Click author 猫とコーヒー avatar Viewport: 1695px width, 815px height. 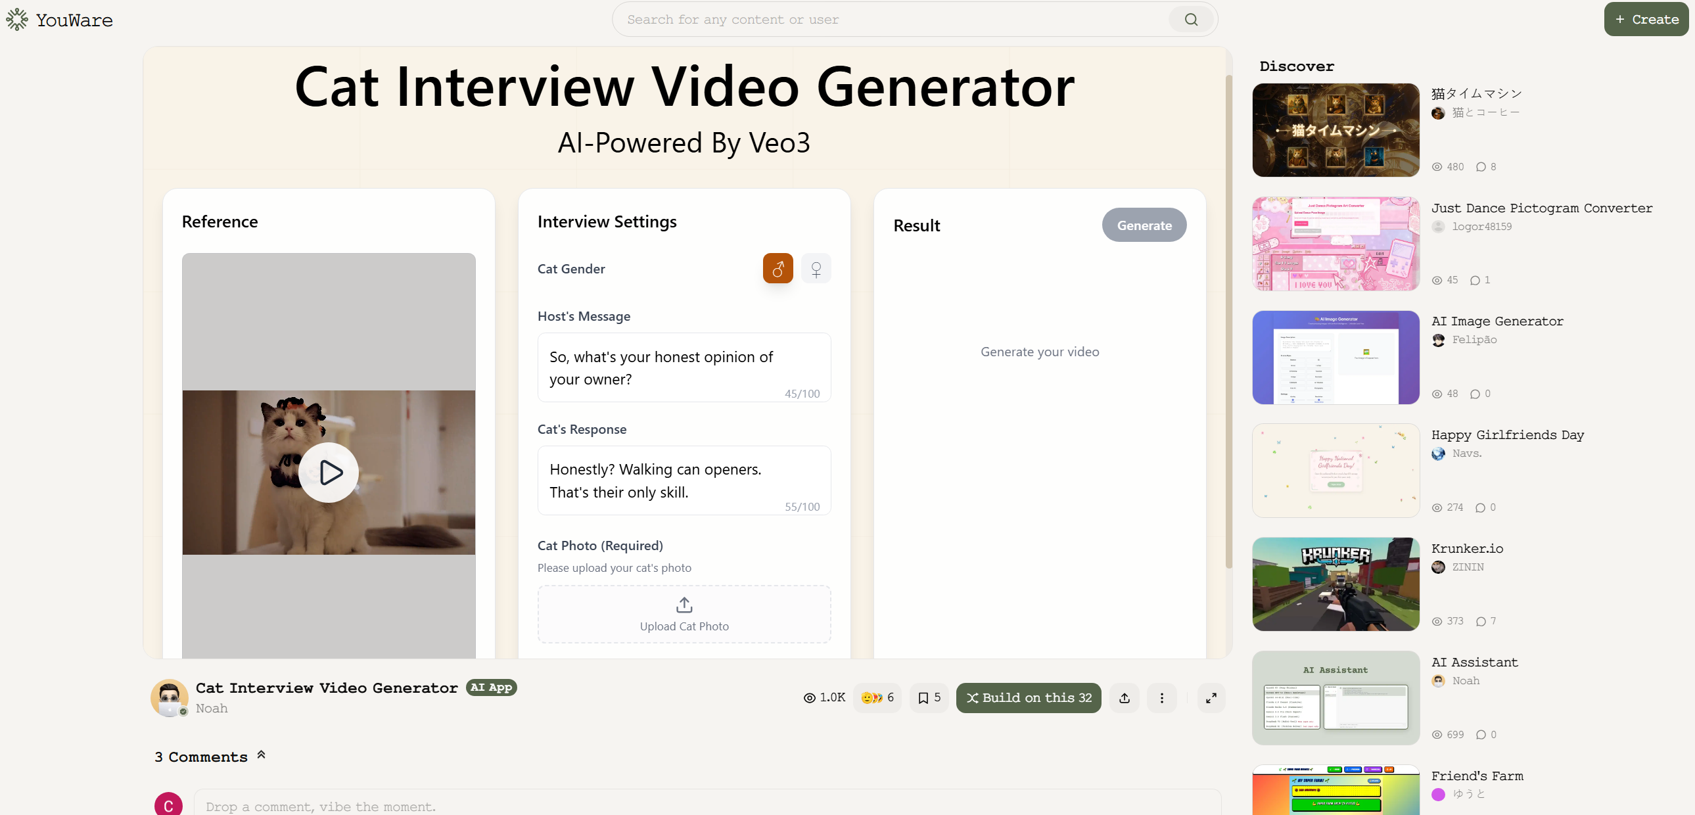pos(1439,113)
